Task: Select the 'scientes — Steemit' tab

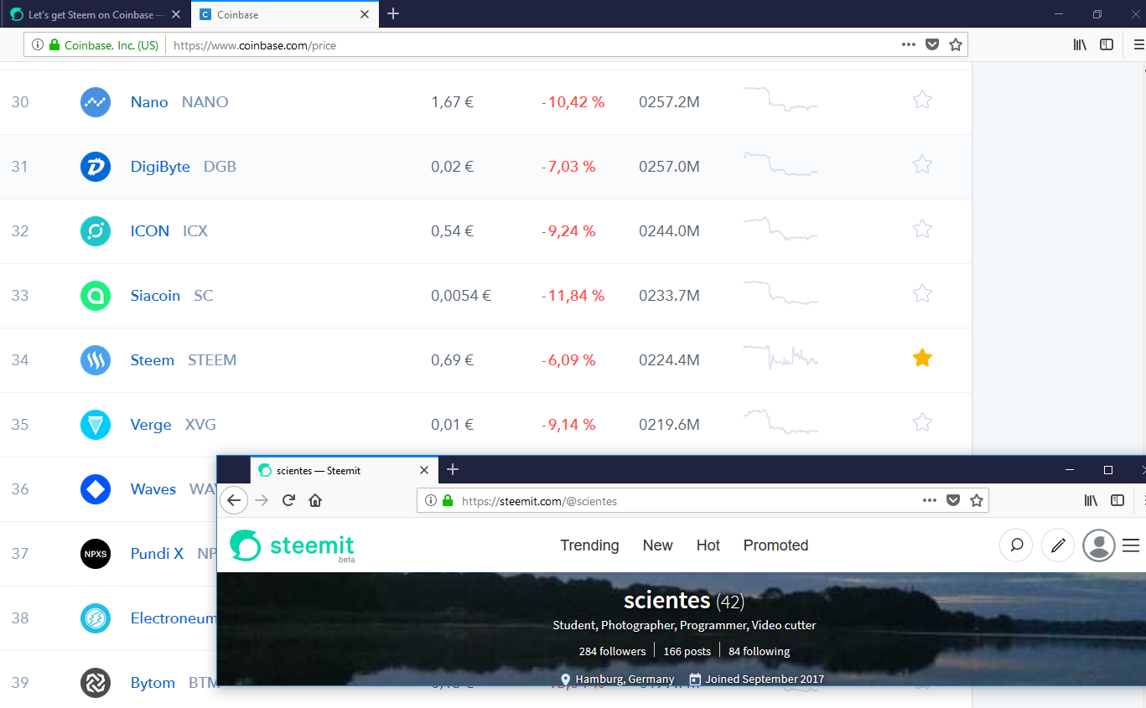Action: [345, 470]
